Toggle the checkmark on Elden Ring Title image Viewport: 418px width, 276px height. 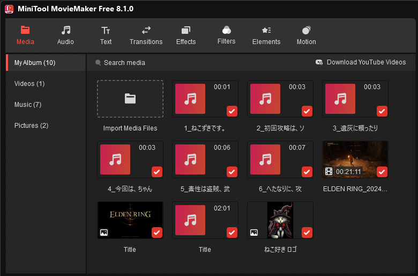(x=157, y=233)
